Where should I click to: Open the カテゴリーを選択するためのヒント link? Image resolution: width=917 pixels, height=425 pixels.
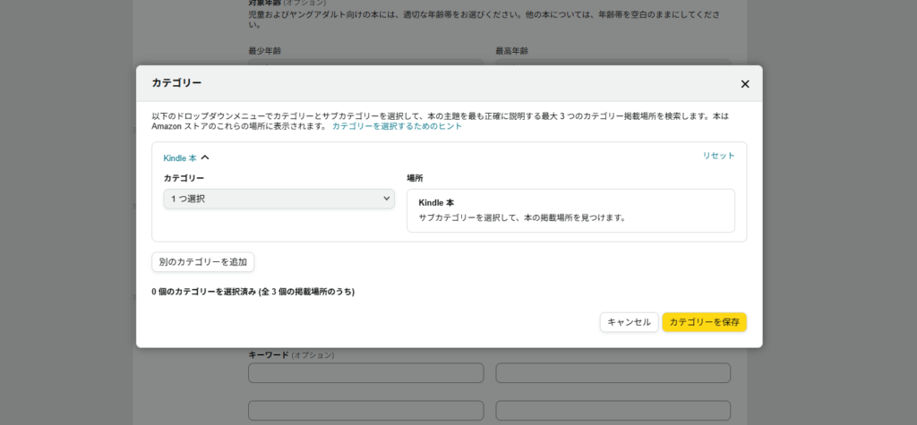click(x=397, y=127)
